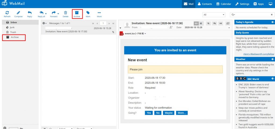Expand event.ics attachment options
The image size is (275, 129).
coord(145,34)
